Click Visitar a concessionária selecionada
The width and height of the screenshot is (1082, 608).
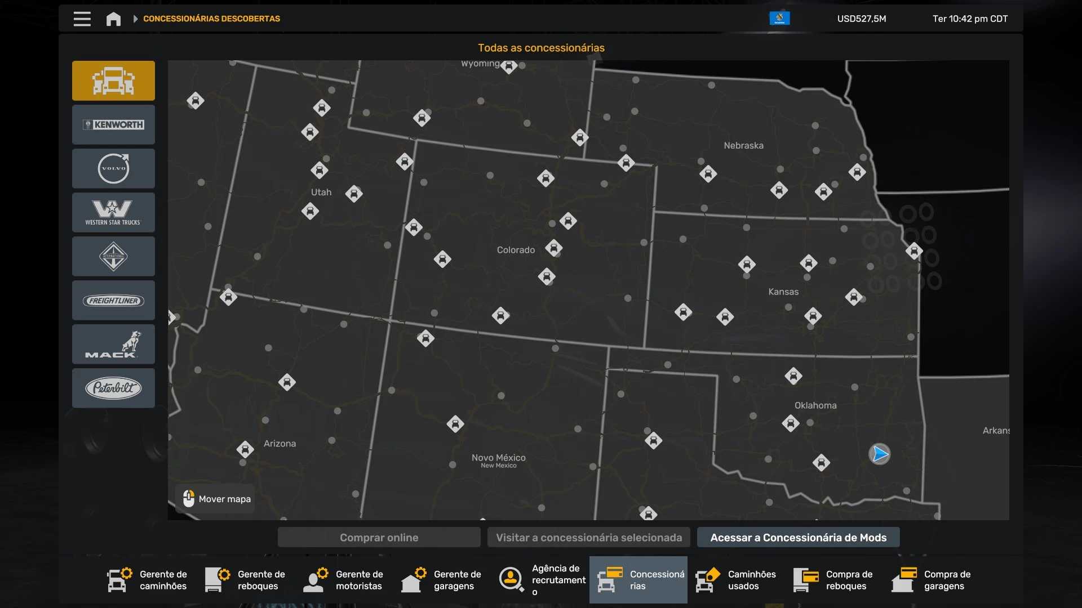click(x=588, y=538)
